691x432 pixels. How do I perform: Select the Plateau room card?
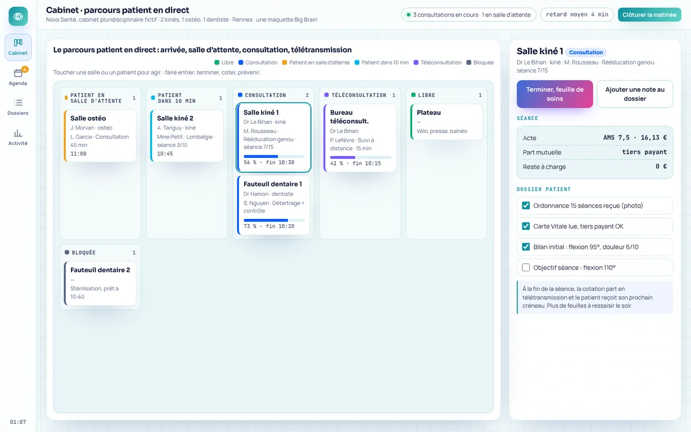point(446,122)
